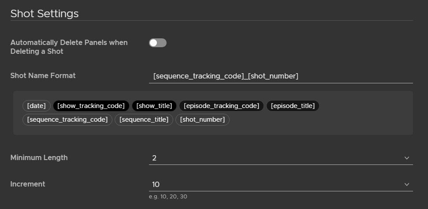Insert the [date] token
The image size is (428, 209).
(37, 106)
